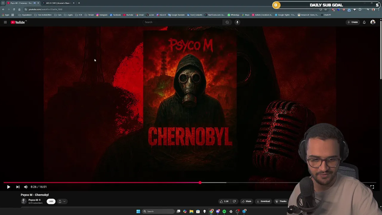Click the video title Psyco M - Chernobyl
Image resolution: width=382 pixels, height=215 pixels.
[35, 195]
